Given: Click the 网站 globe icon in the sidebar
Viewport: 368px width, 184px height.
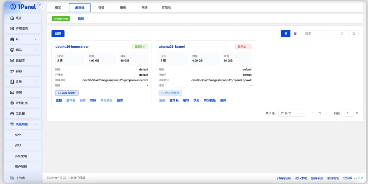Looking at the screenshot, I should pyautogui.click(x=12, y=50).
